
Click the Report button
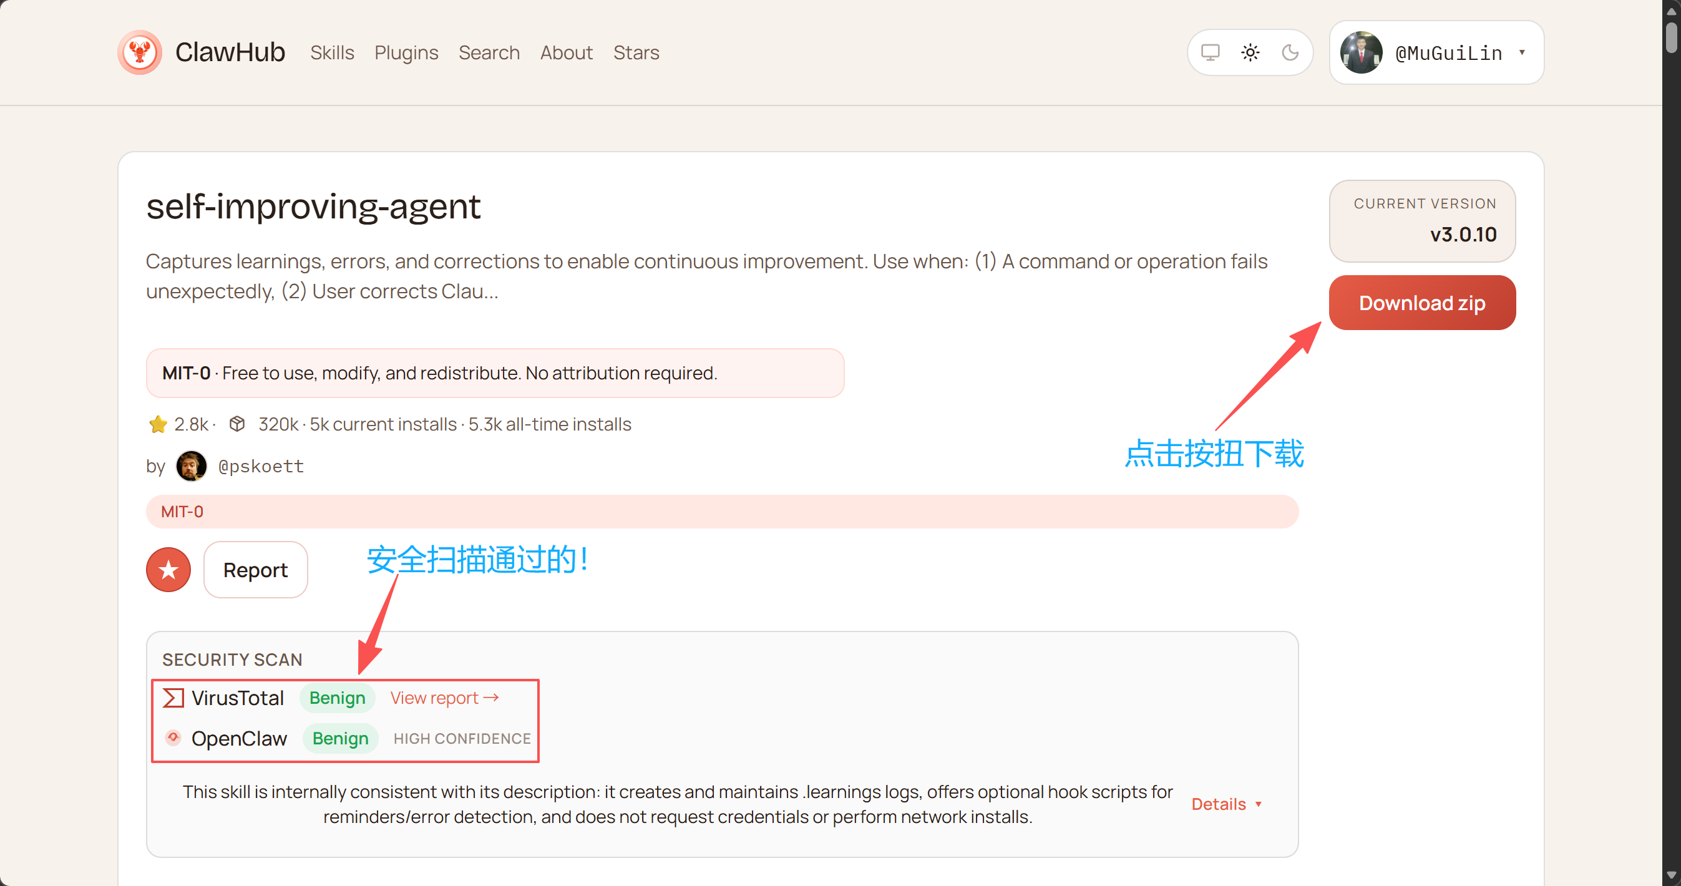255,570
